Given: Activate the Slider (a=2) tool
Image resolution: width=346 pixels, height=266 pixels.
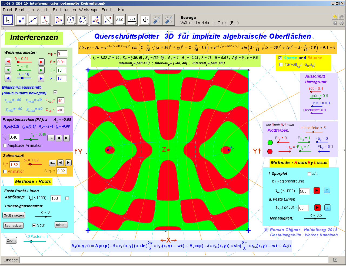Looking at the screenshot, I should [x=132, y=20].
